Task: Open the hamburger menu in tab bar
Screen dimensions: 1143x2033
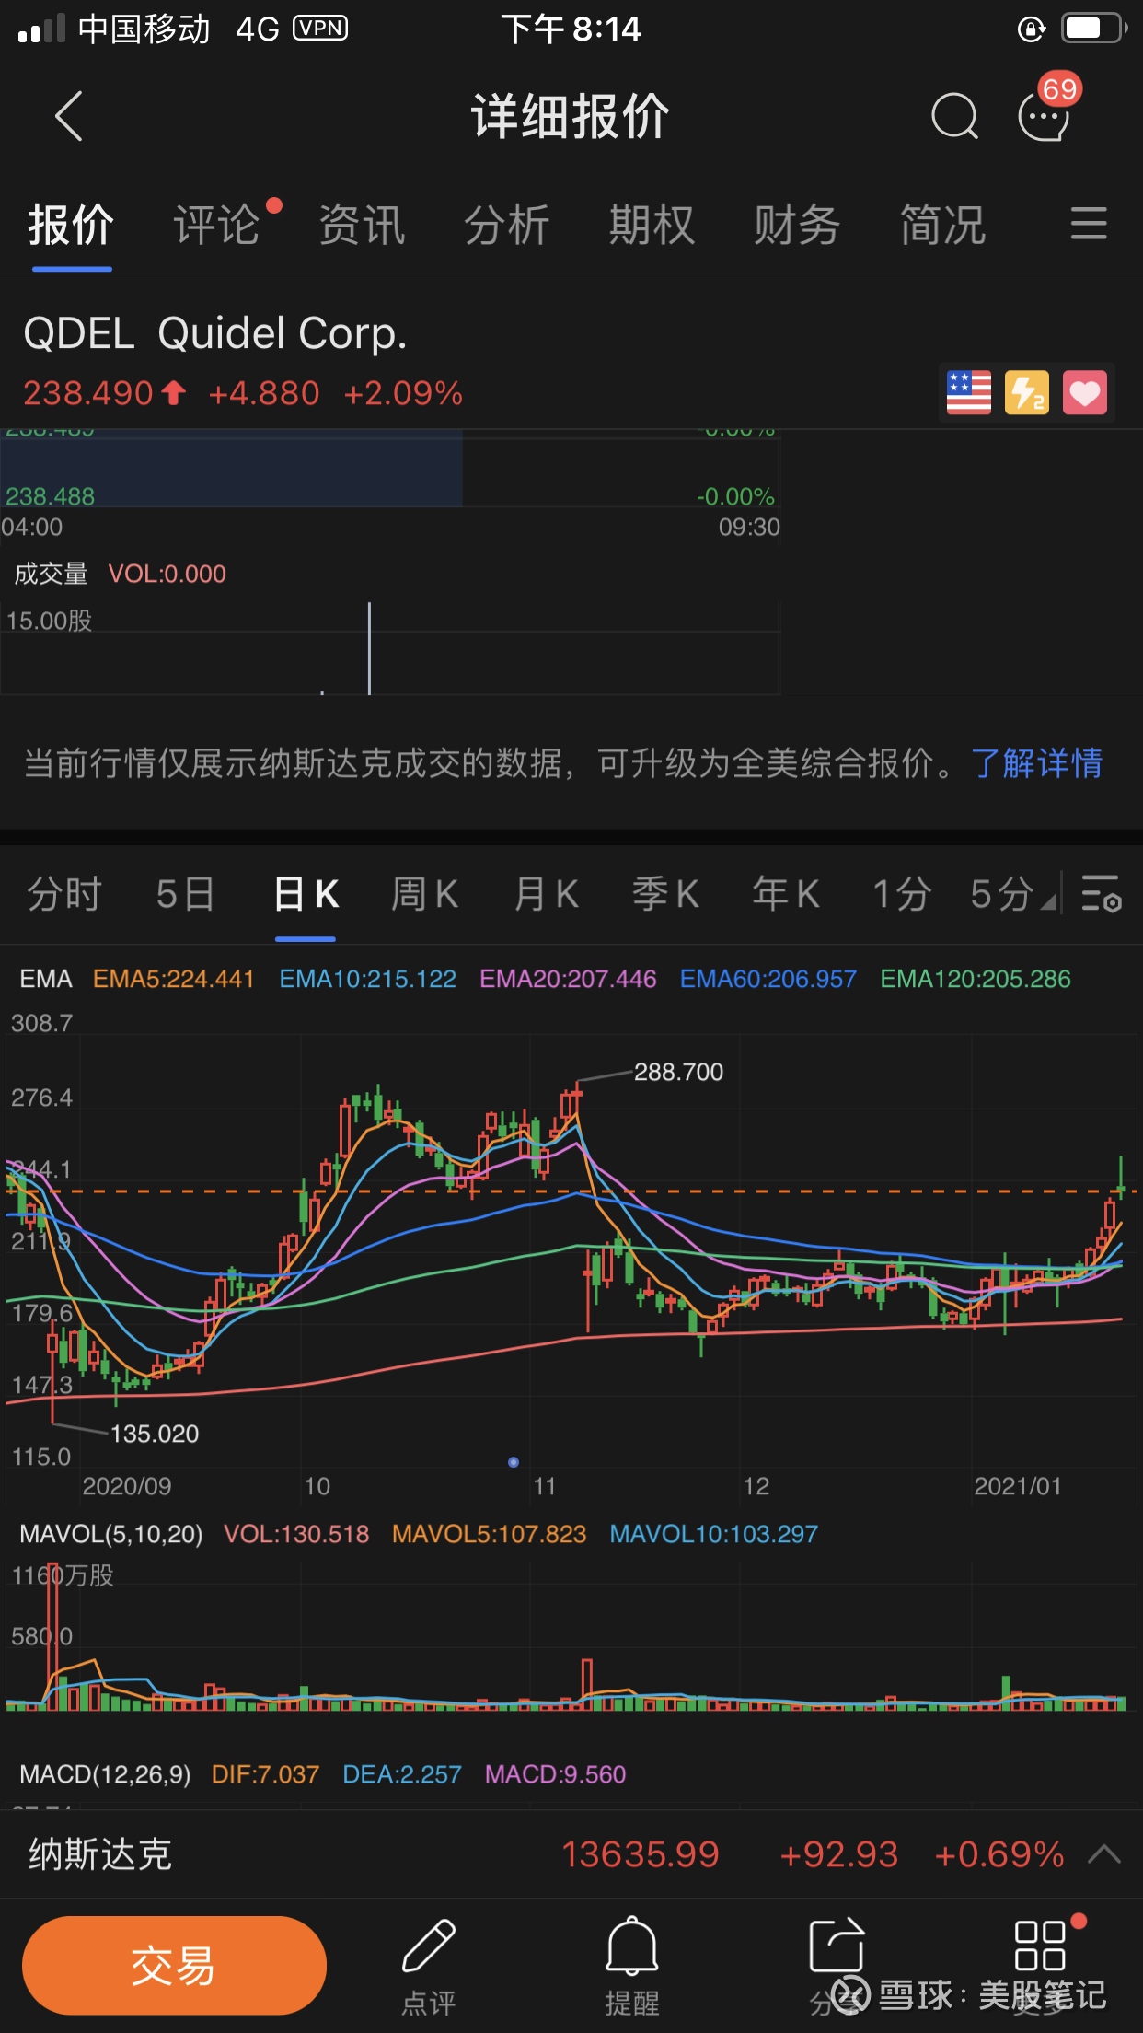Action: (x=1089, y=224)
